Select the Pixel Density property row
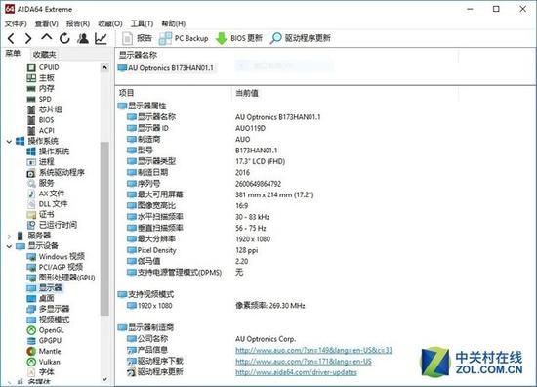537x387 pixels. tap(192, 250)
